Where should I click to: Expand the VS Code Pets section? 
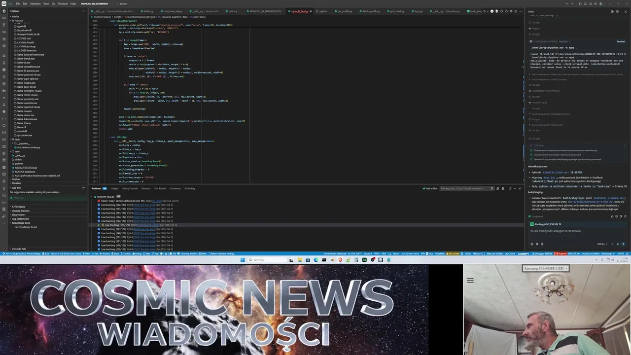coord(20,249)
